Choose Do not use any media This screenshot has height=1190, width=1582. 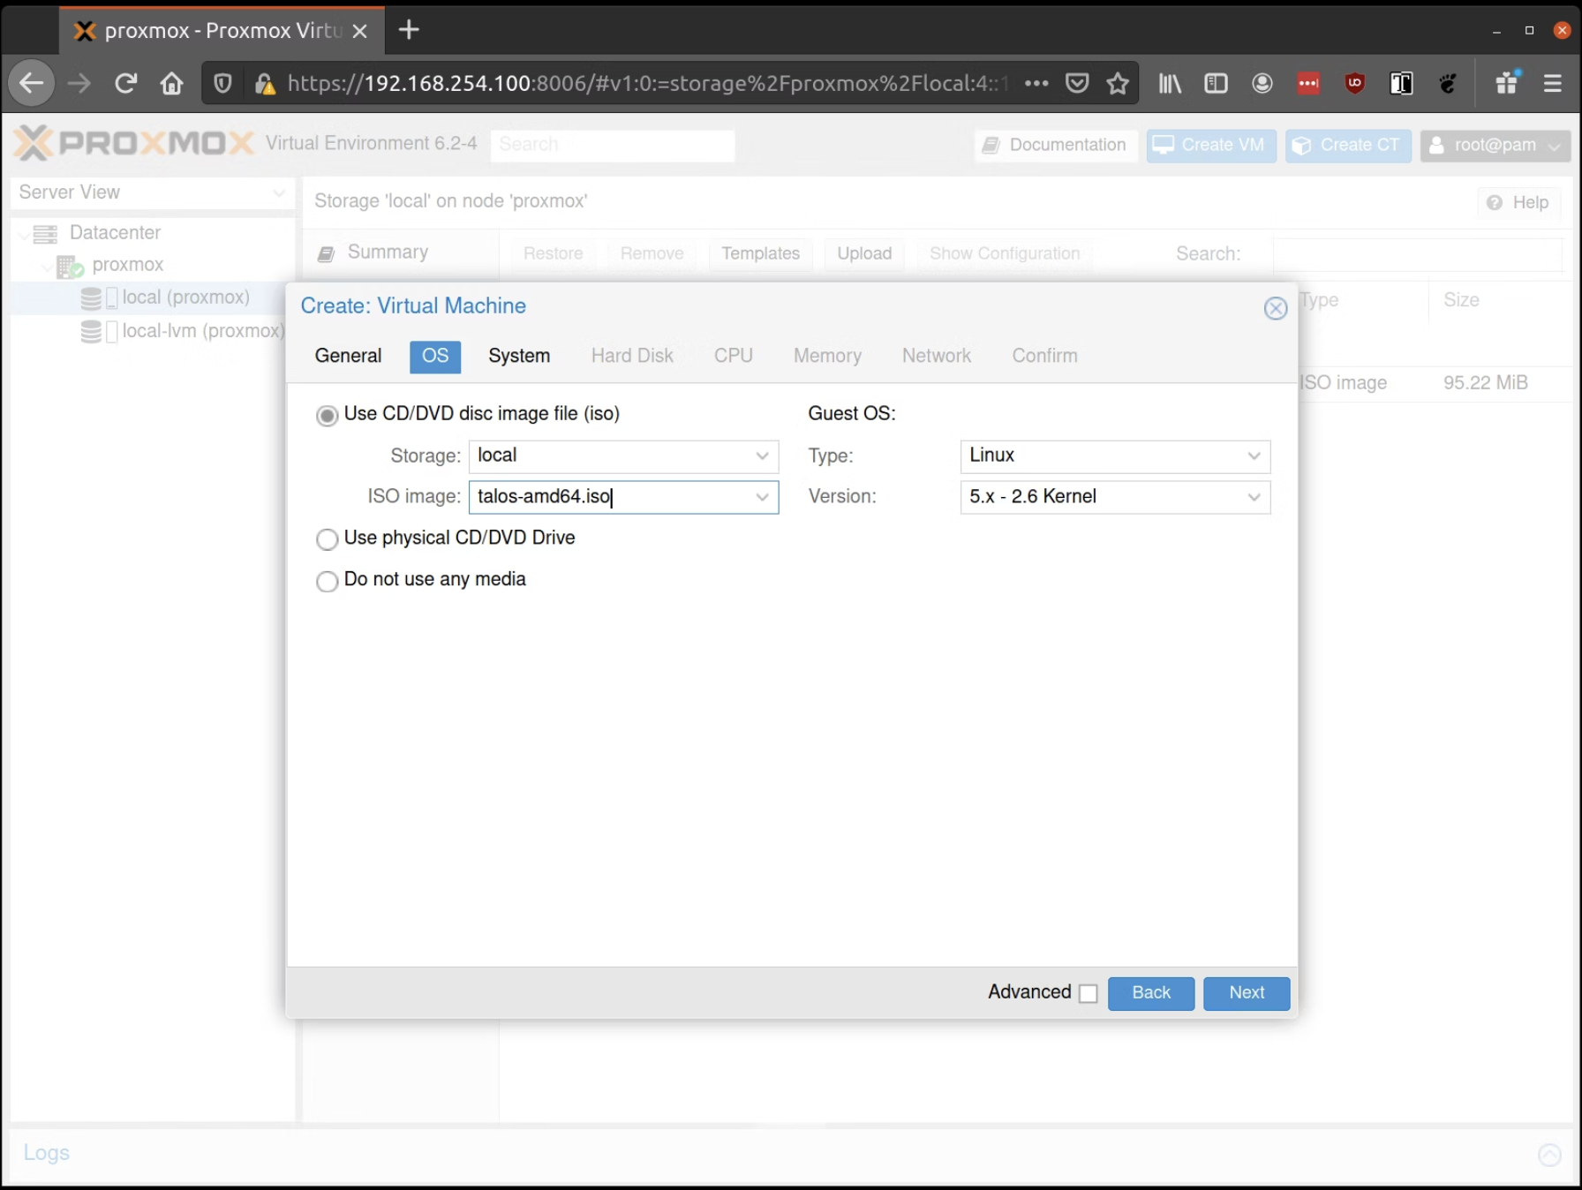[328, 581]
